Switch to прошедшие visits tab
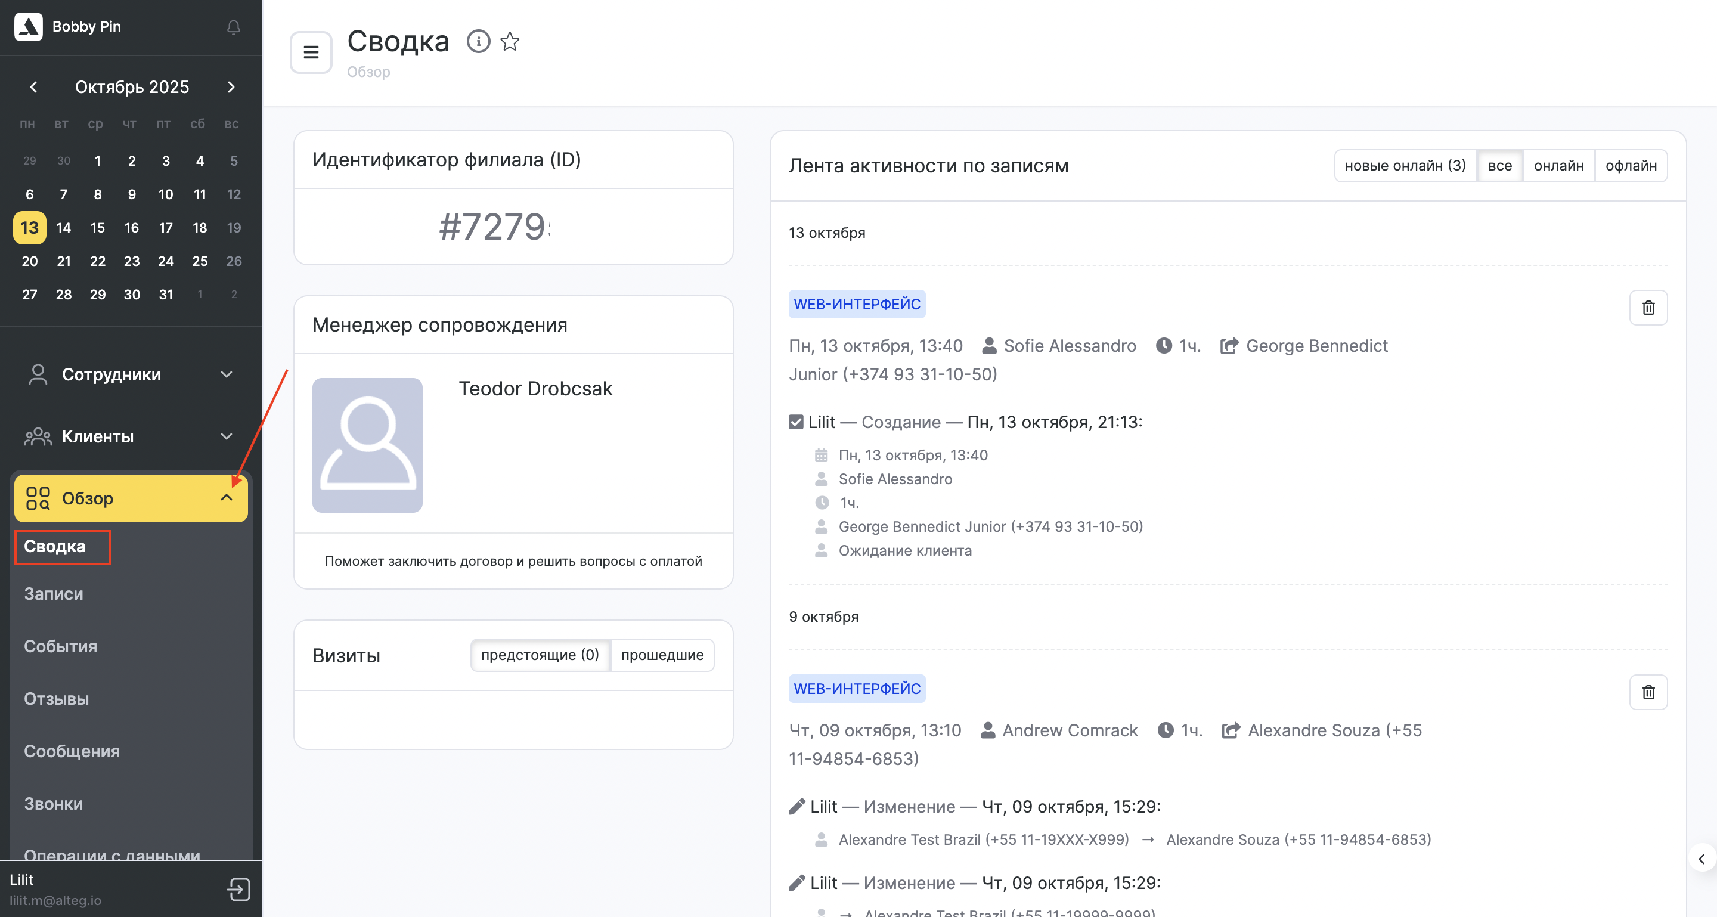The width and height of the screenshot is (1717, 917). 662,655
